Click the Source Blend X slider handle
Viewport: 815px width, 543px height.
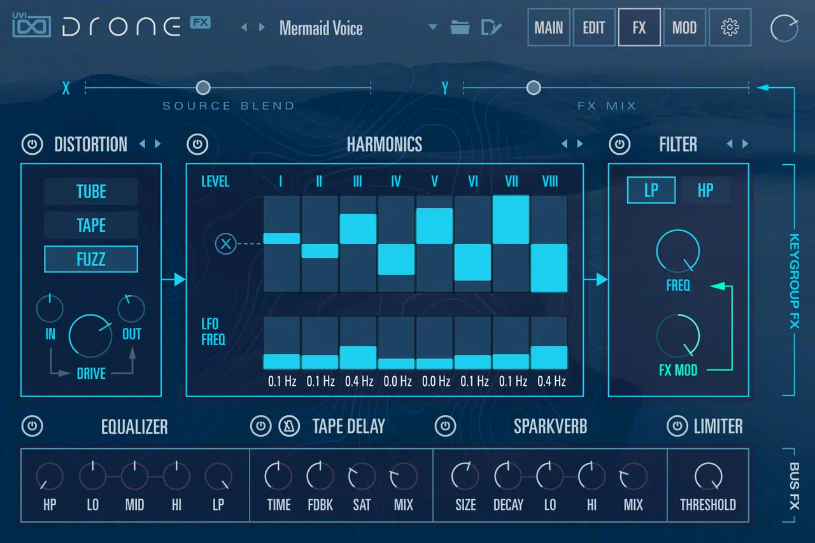(203, 87)
